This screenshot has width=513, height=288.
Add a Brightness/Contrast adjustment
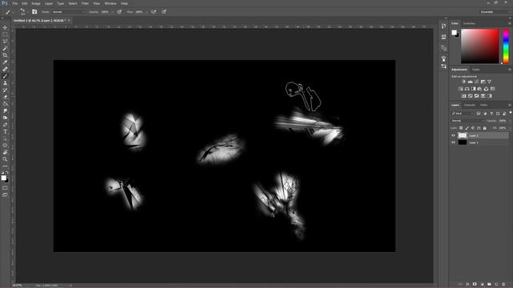tap(463, 82)
